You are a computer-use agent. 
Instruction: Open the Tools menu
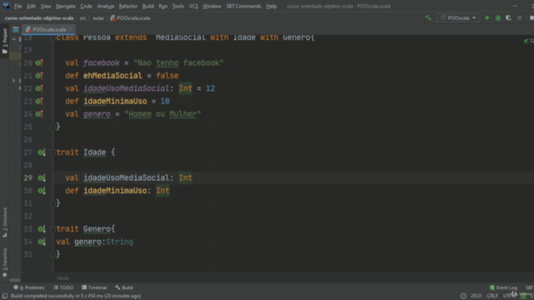coord(178,6)
